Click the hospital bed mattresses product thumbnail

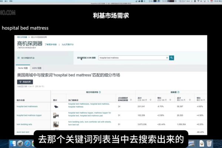coord(56,107)
